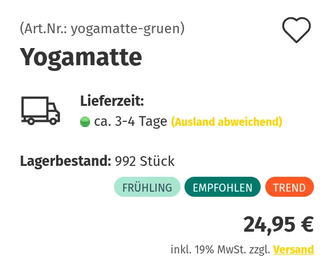Click the word 'Tage' in delivery time

point(153,122)
